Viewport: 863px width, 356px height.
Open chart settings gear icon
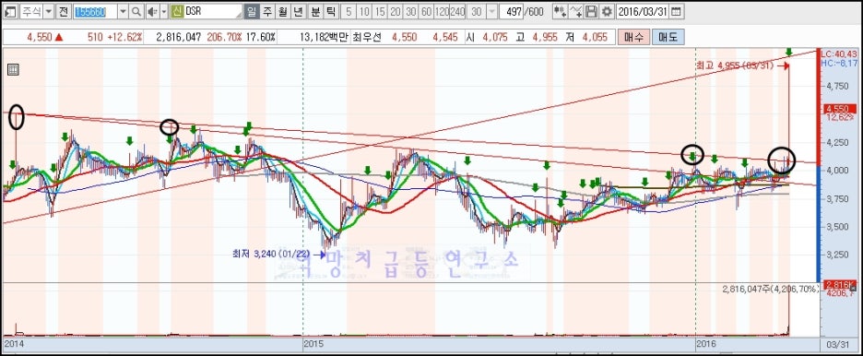click(x=607, y=11)
